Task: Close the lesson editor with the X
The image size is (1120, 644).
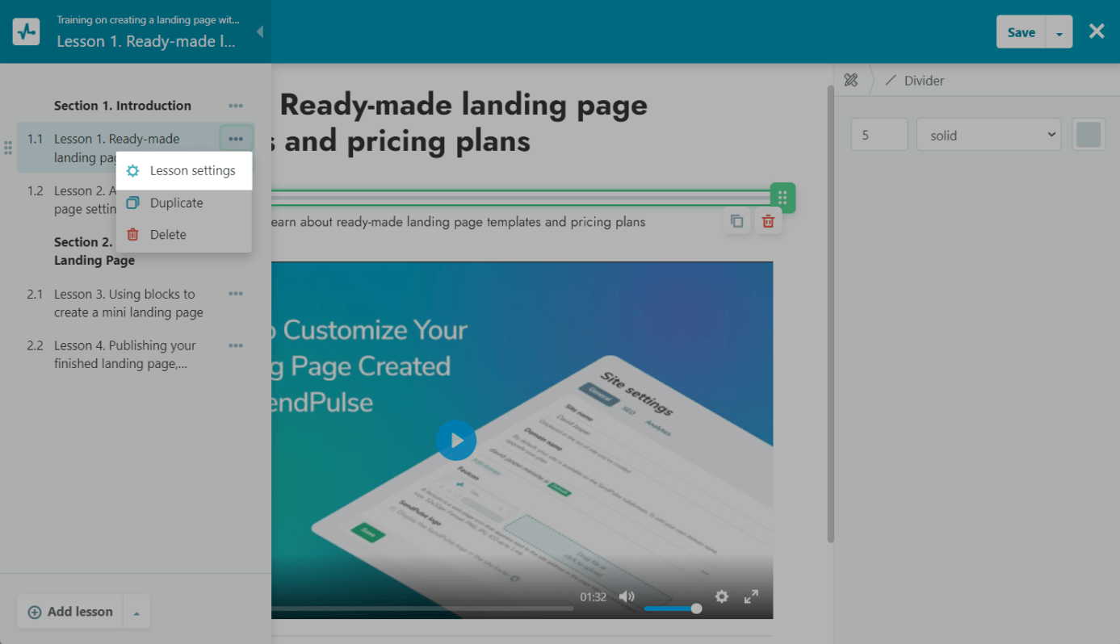Action: click(x=1096, y=31)
